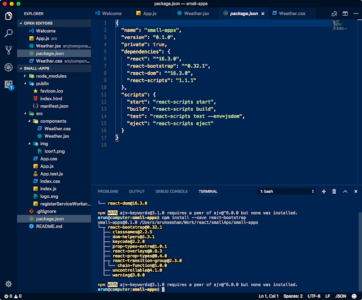The image size is (362, 300).
Task: Click the code minimap preview
Action: 339,25
